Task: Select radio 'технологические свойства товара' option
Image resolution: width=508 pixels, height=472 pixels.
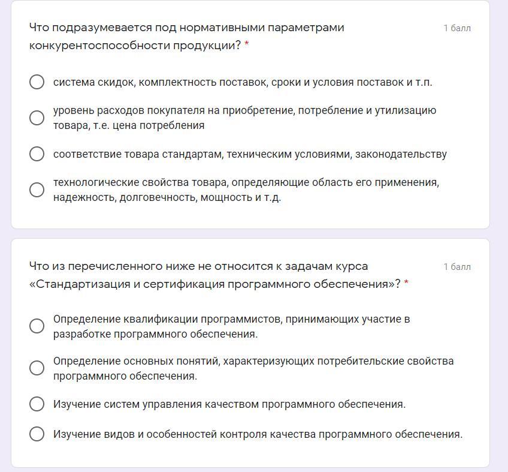Action: (x=37, y=190)
